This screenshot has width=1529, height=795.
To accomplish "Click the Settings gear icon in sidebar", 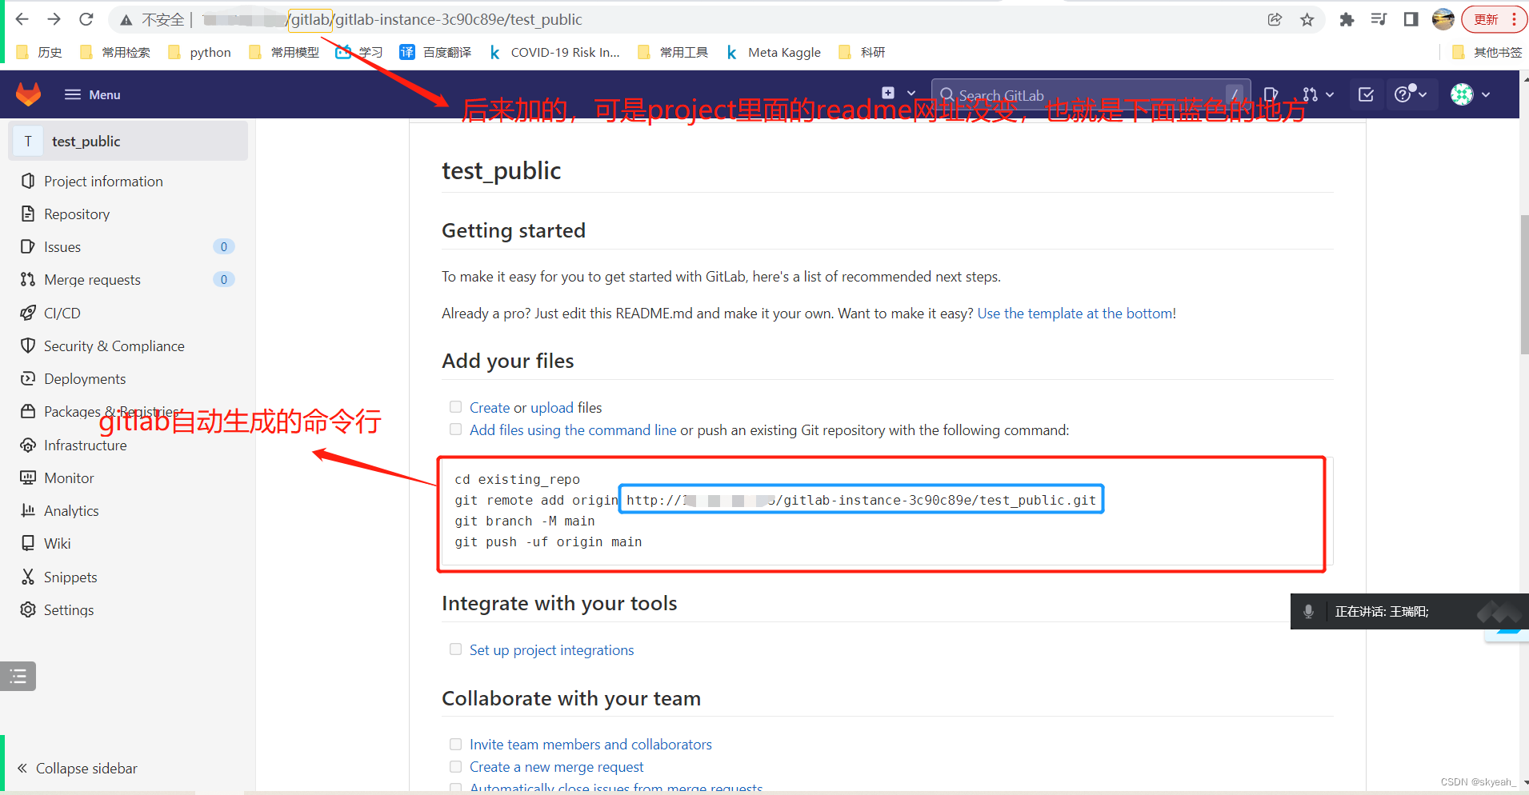I will pos(28,609).
